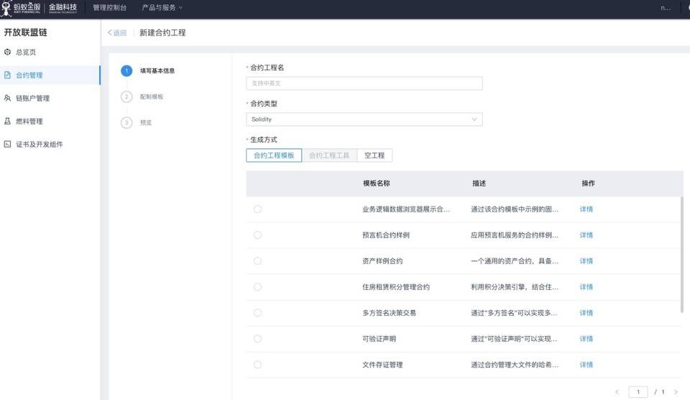Select the 文件存证管理 template radio
This screenshot has width=690, height=400.
(x=257, y=365)
